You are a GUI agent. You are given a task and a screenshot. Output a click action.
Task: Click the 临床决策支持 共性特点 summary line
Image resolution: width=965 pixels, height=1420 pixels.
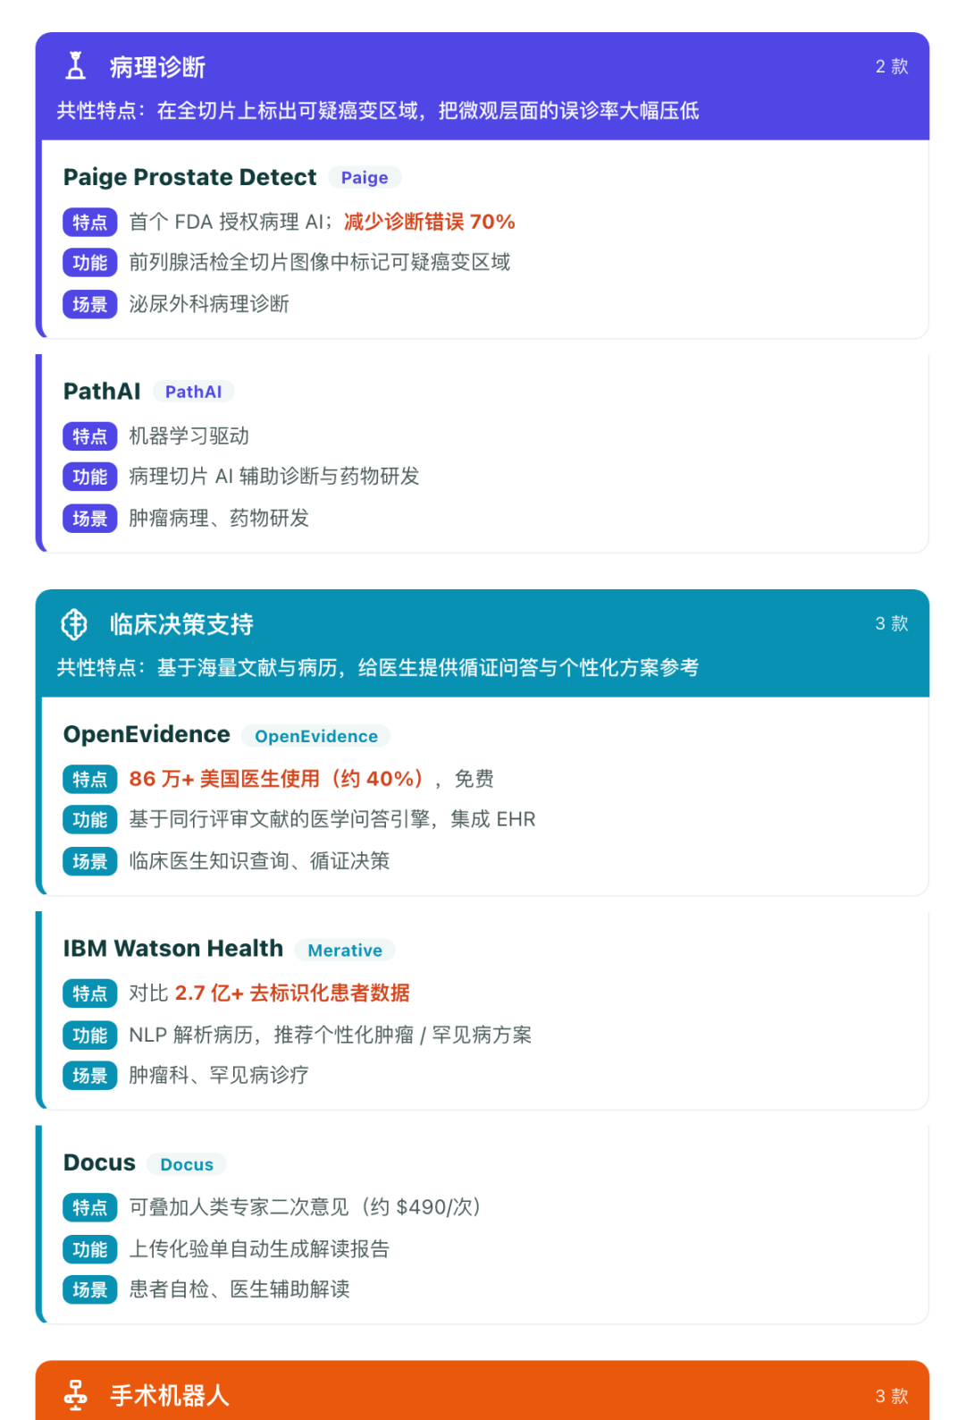tap(378, 668)
